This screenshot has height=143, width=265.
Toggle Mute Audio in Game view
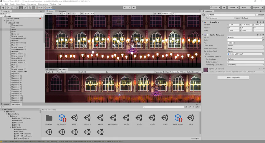click(174, 72)
